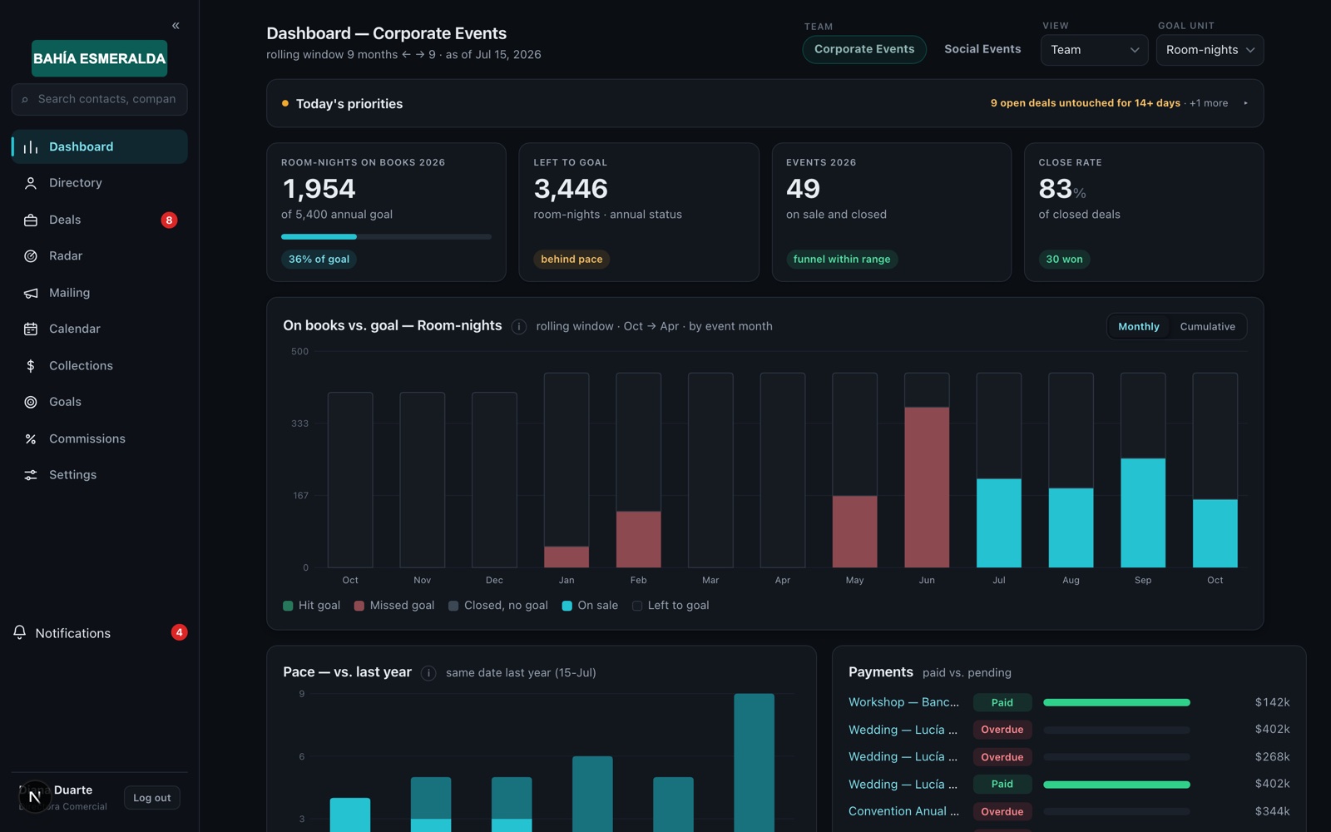Open Commissions in the sidebar
The height and width of the screenshot is (832, 1331).
[x=99, y=438]
